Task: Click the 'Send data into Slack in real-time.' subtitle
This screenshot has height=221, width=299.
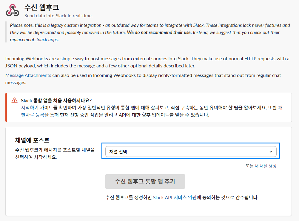Action: (x=58, y=16)
